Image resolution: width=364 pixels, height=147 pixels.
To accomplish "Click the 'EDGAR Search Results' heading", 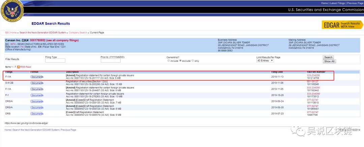I will [x=51, y=24].
